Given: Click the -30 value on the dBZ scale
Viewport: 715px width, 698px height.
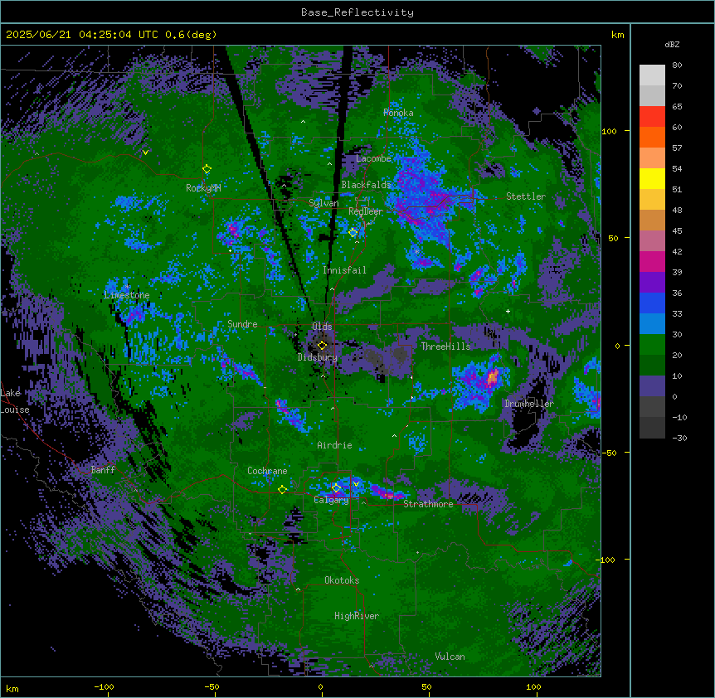Looking at the screenshot, I should pos(679,438).
